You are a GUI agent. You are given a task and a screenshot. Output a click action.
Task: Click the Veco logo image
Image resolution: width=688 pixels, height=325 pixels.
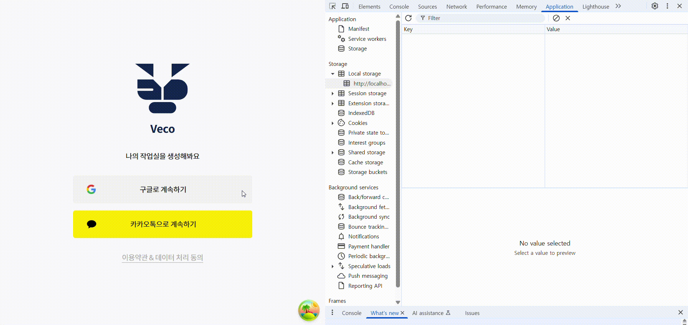[x=162, y=88]
